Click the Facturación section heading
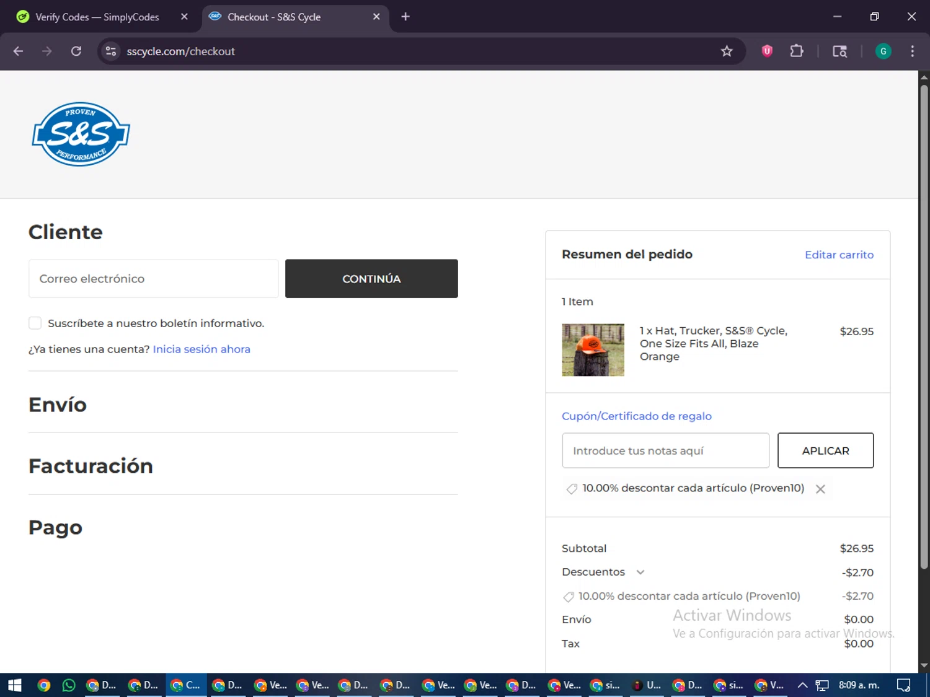Viewport: 930px width, 697px height. point(91,466)
